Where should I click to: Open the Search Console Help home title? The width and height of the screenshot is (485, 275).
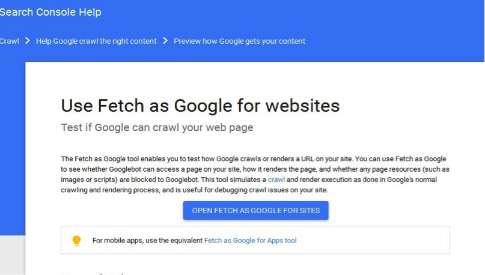pyautogui.click(x=50, y=12)
